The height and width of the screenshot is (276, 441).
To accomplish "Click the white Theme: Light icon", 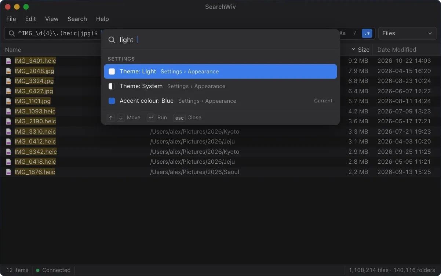I will 112,72.
